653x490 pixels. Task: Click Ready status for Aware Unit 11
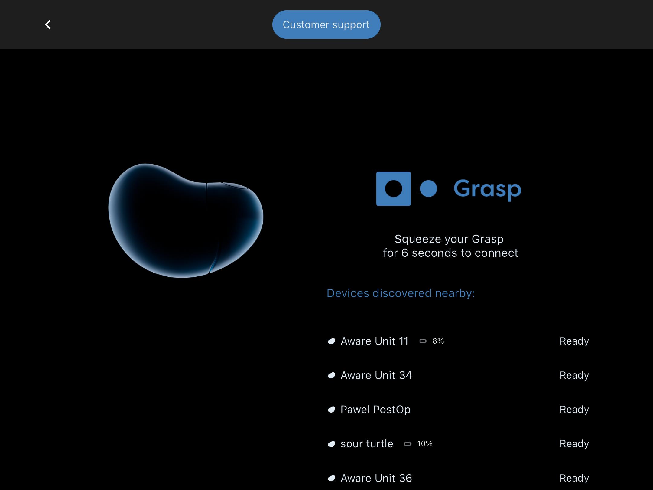pos(574,341)
